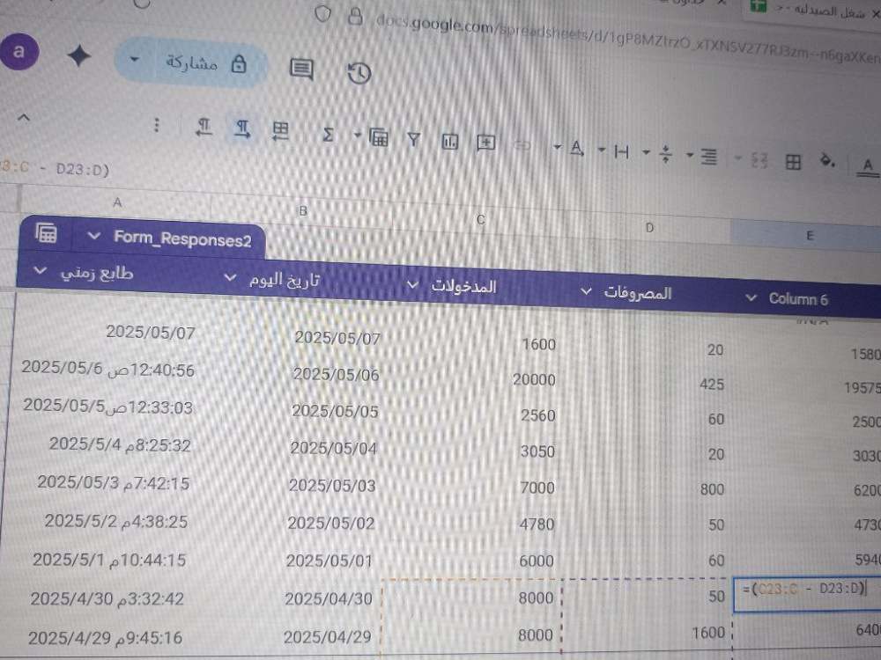881x660 pixels.
Task: Select column A header
Action: point(117,202)
